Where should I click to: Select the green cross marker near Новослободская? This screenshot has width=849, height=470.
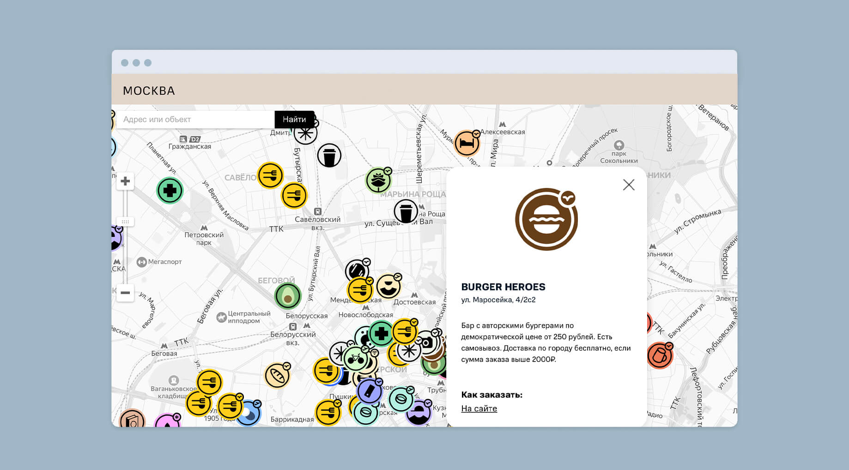pyautogui.click(x=381, y=333)
